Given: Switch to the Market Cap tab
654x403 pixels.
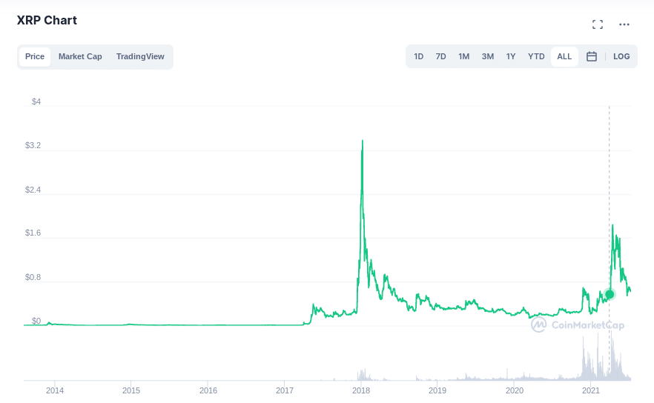Looking at the screenshot, I should pos(80,56).
